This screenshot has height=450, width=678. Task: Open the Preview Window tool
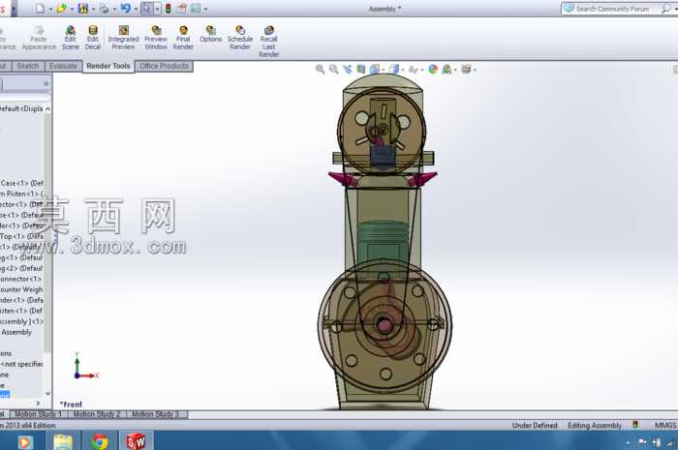(x=156, y=38)
